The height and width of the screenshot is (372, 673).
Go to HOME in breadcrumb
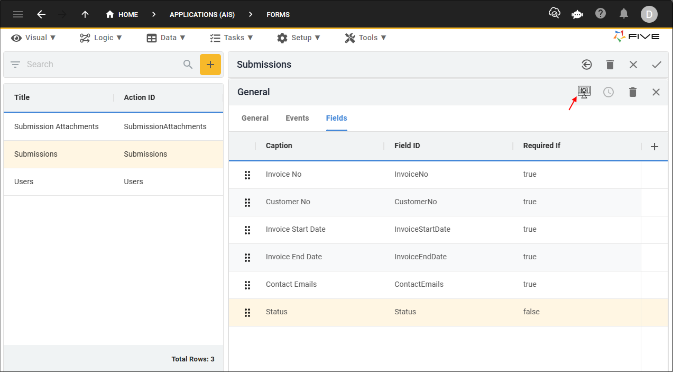[122, 14]
